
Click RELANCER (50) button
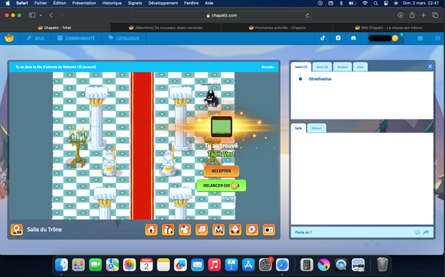point(221,185)
